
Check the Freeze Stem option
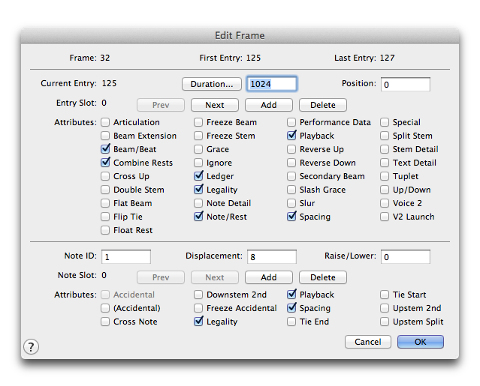(198, 136)
